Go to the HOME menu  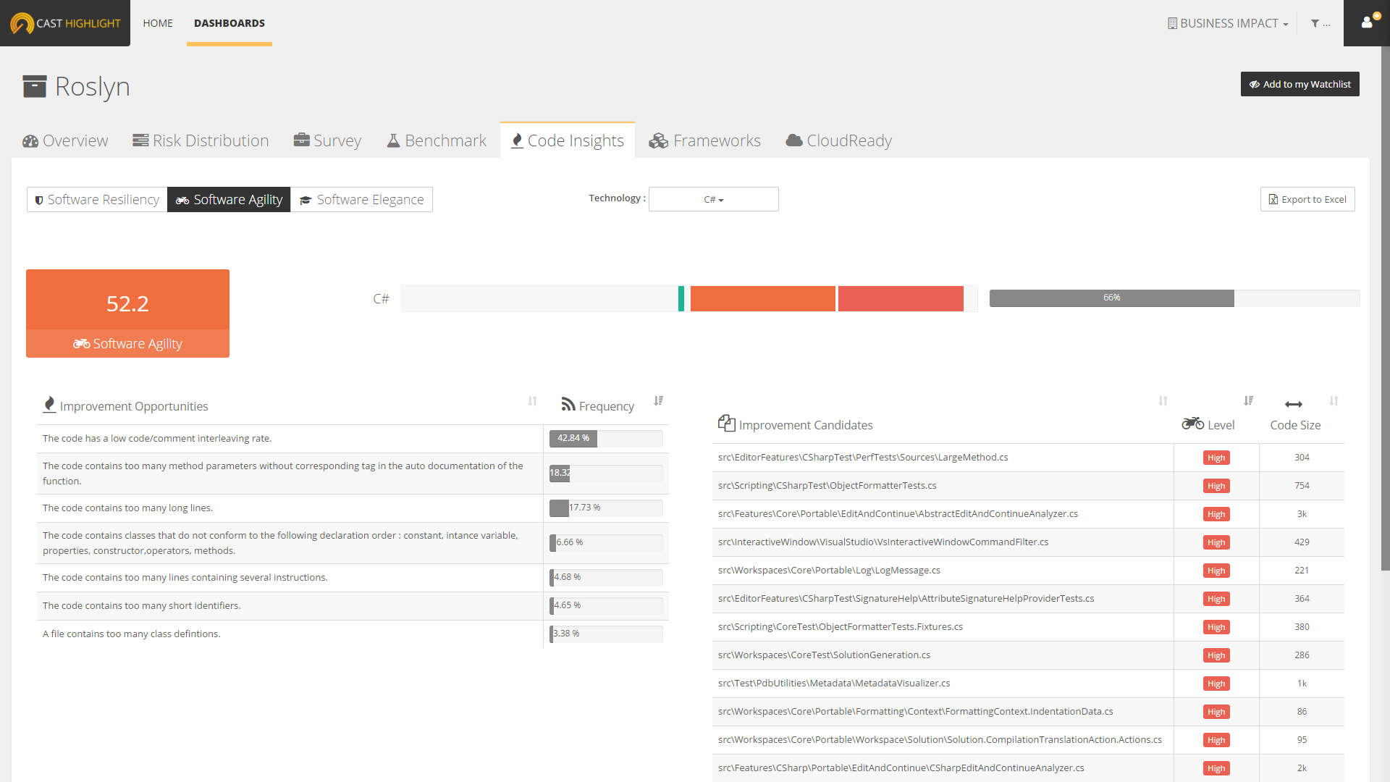(x=158, y=23)
